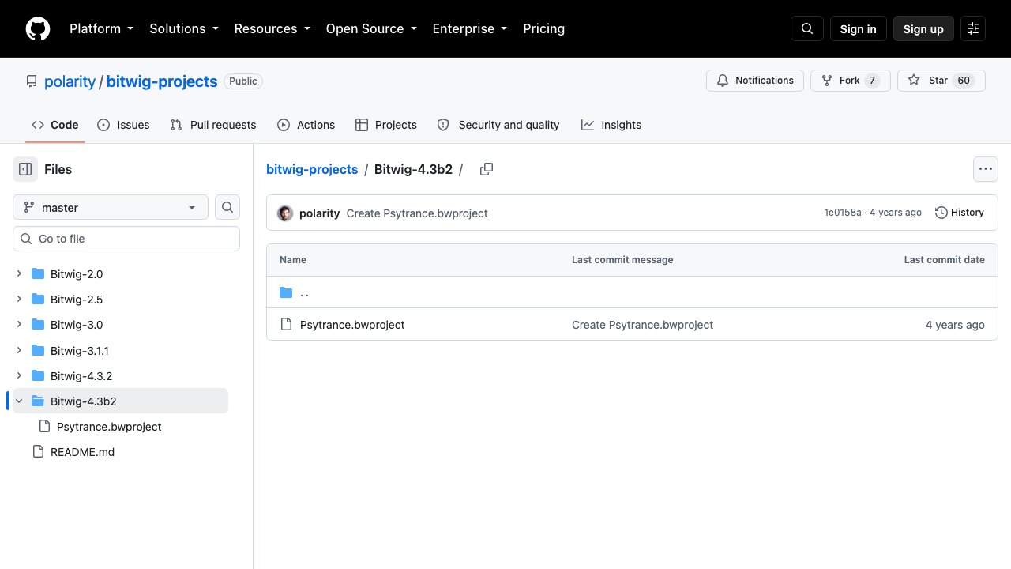
Task: Click the "4 years ago" date in file row
Action: [x=955, y=325]
